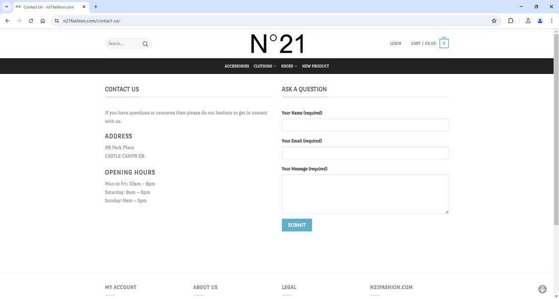The height and width of the screenshot is (299, 559).
Task: Click the N°21 logo
Action: pos(277,44)
